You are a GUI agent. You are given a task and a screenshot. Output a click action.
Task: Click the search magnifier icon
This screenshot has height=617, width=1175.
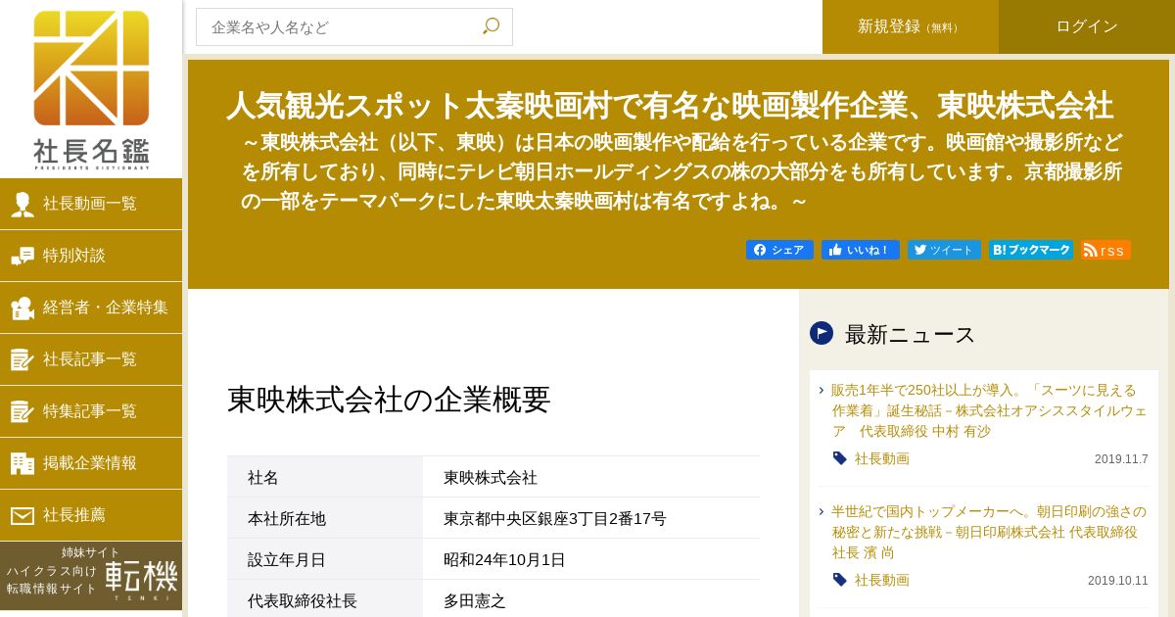[x=491, y=26]
